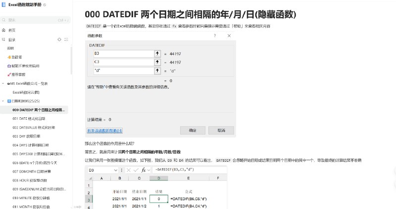
Task: Open the 说明 entry in sidebar
Action: pos(10,48)
